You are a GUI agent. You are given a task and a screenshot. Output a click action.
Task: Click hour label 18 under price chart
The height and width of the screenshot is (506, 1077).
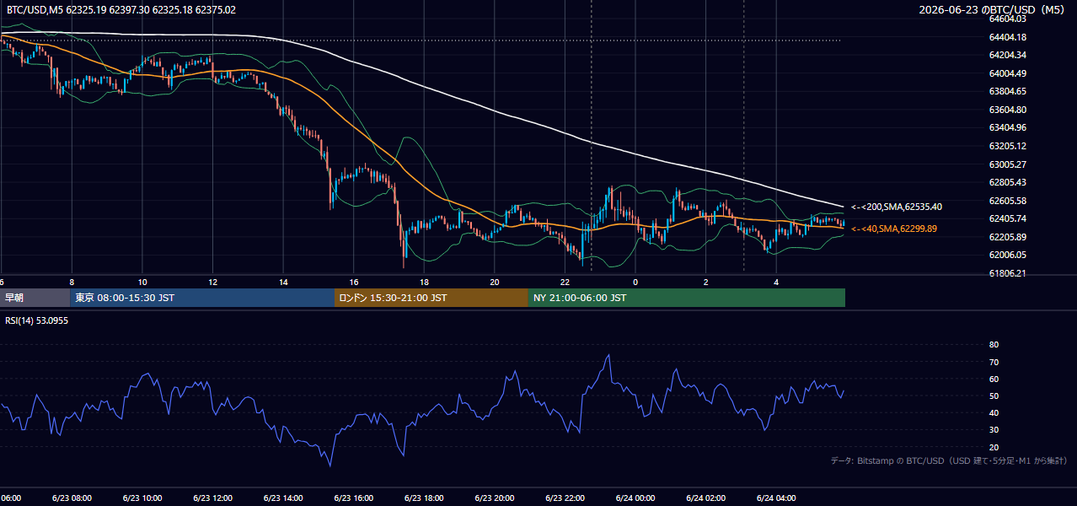click(424, 282)
